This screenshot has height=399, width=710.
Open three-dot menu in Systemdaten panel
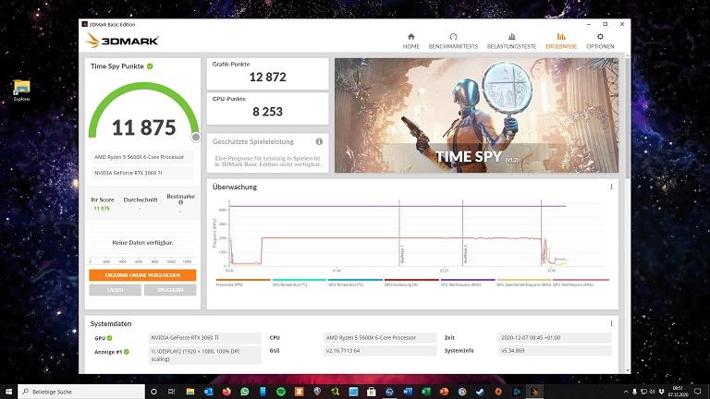(x=611, y=323)
